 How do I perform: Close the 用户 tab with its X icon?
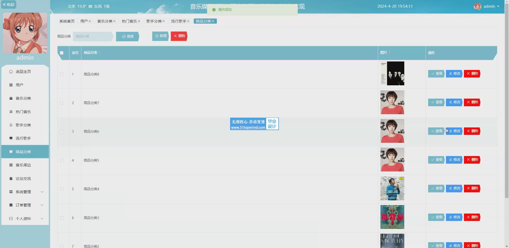(90, 21)
